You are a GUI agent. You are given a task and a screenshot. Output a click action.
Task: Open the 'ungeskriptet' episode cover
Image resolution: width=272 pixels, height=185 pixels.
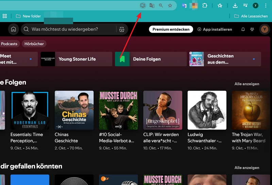[163, 110]
